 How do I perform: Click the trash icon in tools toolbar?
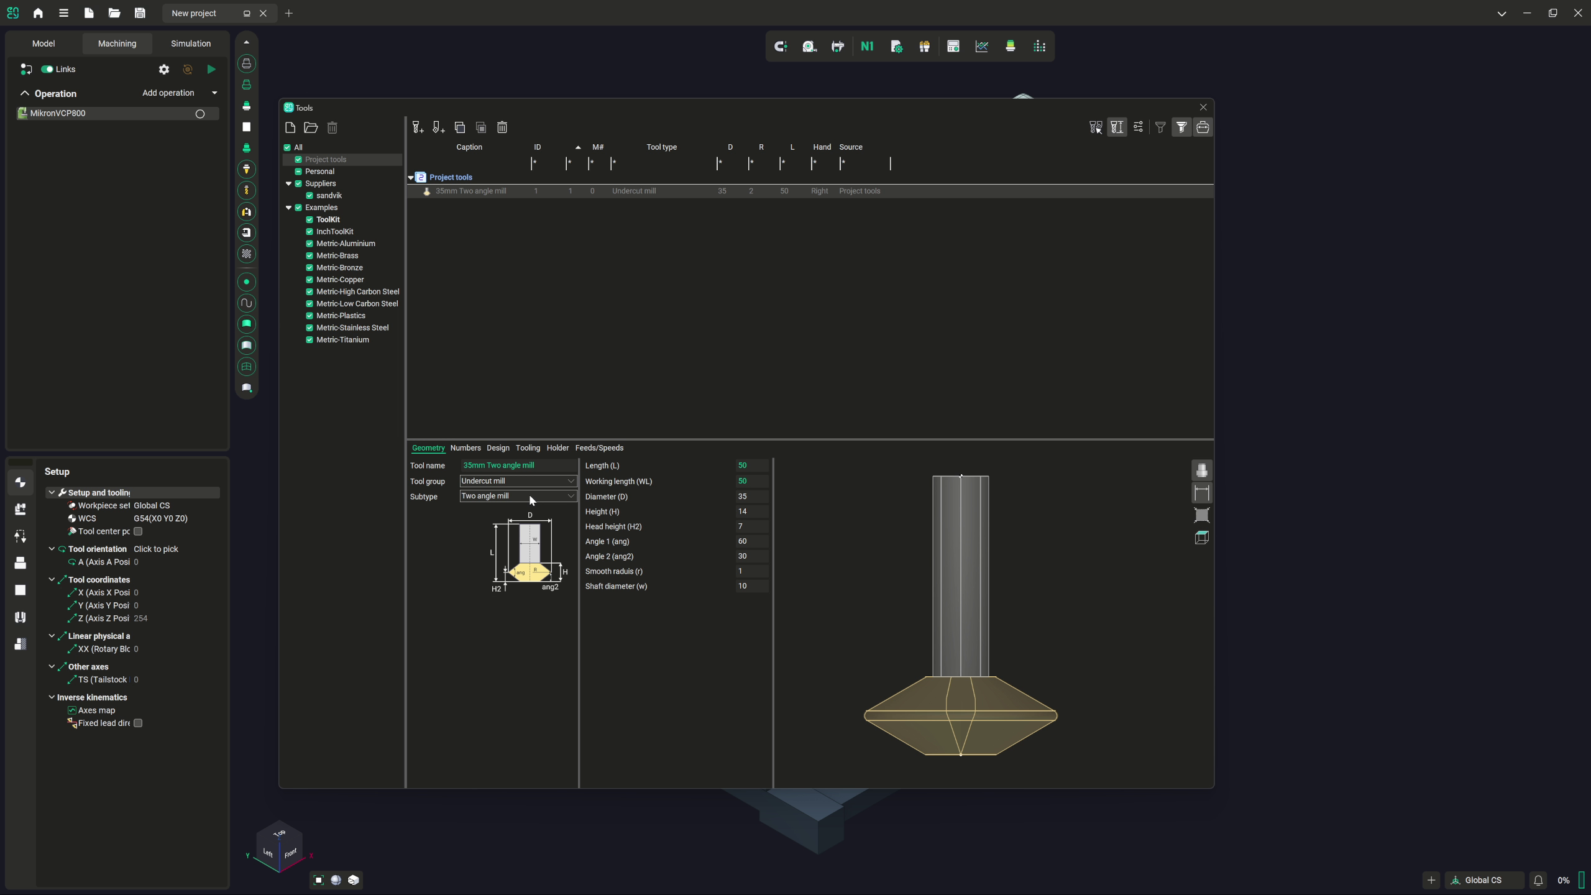[x=502, y=127]
